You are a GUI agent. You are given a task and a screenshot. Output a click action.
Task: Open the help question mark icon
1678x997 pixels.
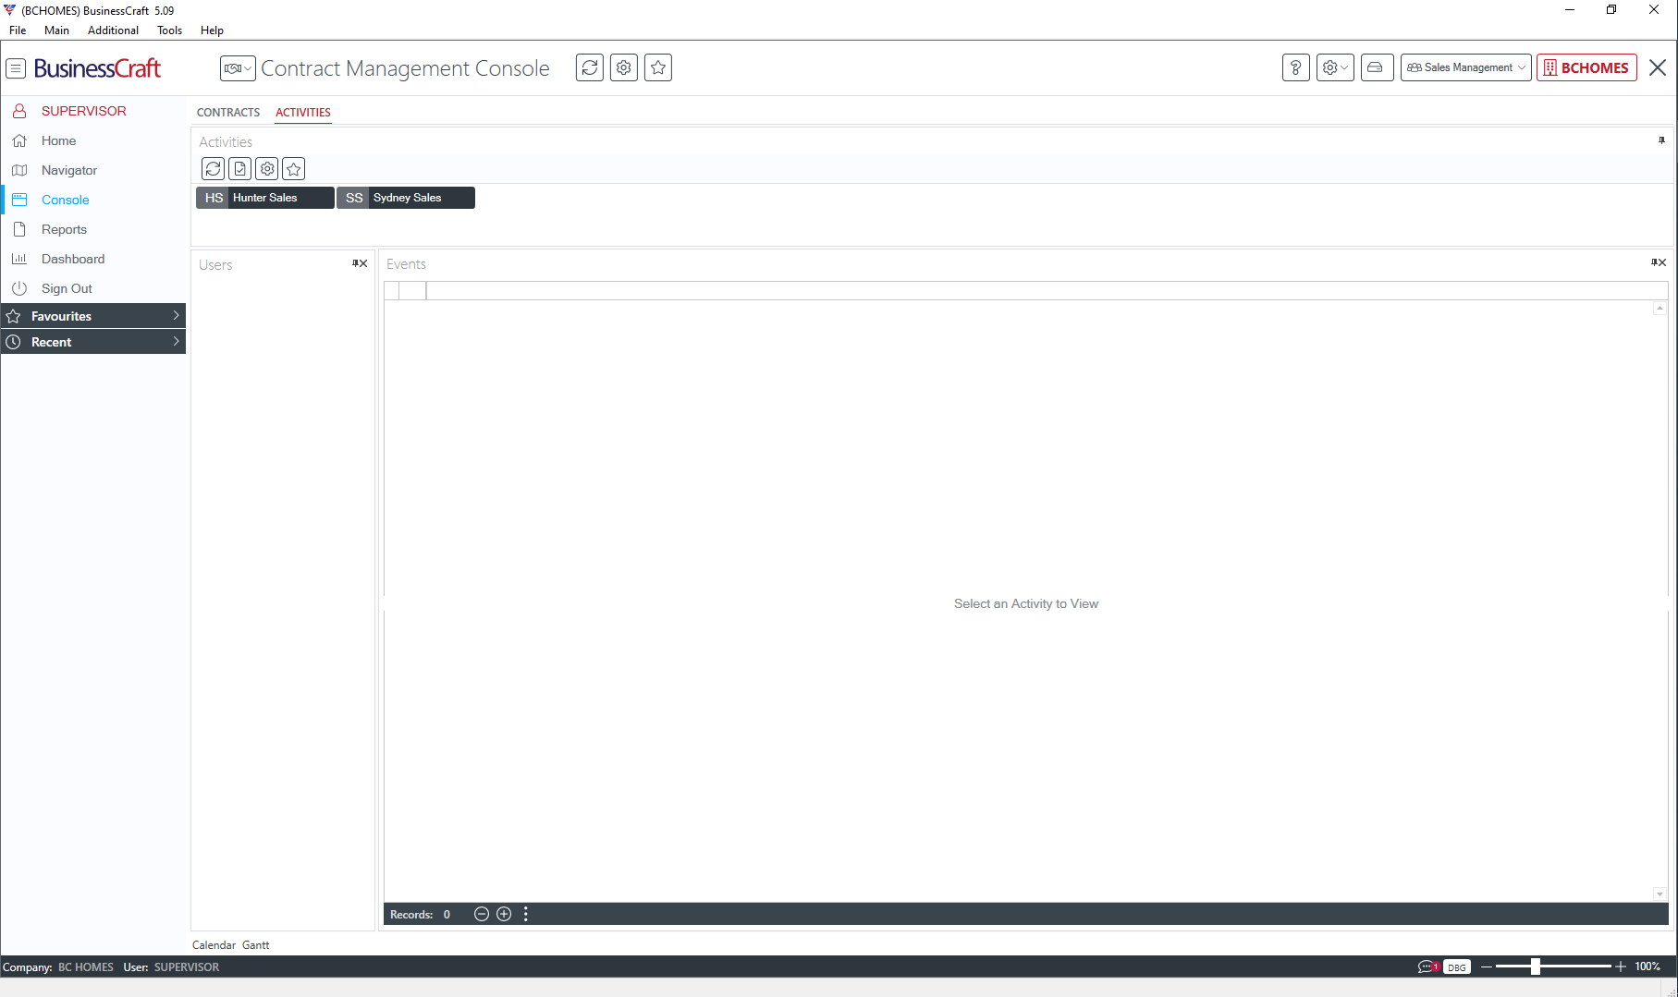1296,67
